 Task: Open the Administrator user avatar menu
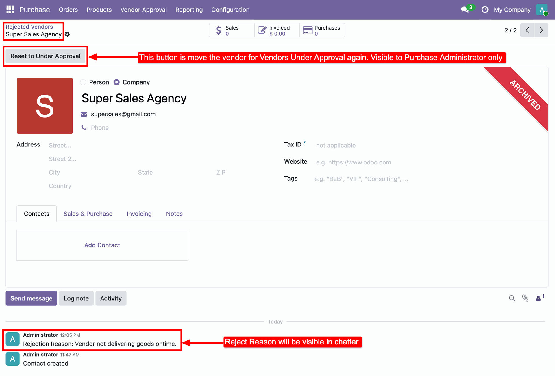click(x=542, y=10)
